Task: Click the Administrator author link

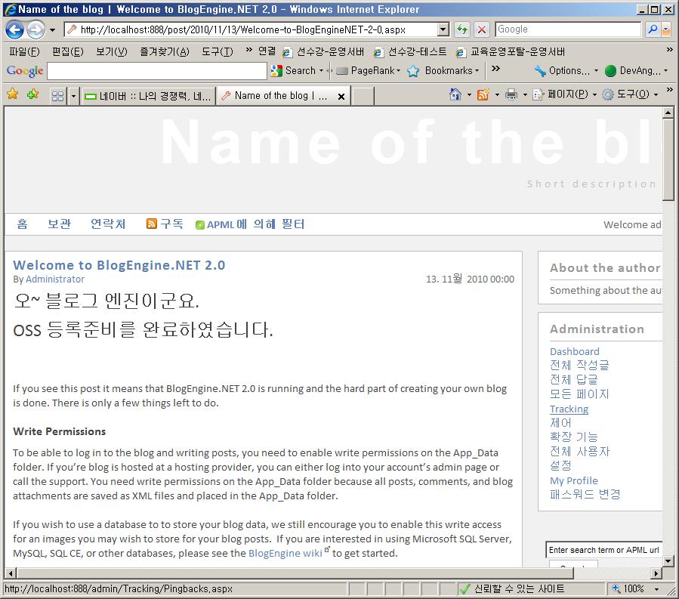Action: click(55, 279)
